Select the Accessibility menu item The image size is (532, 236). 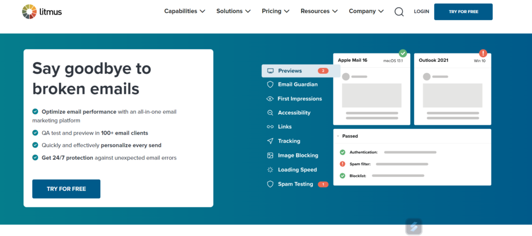pos(289,113)
